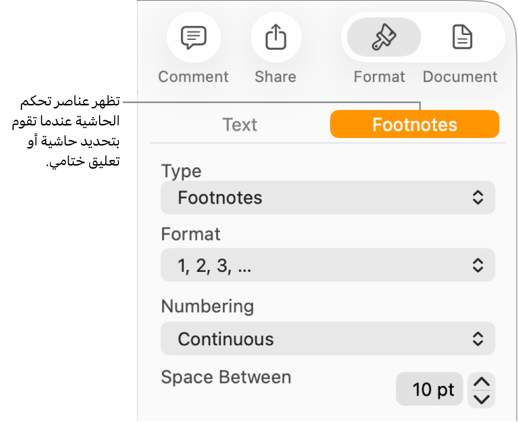The width and height of the screenshot is (518, 422).
Task: Click the 10 pt Space Between field
Action: coord(429,389)
